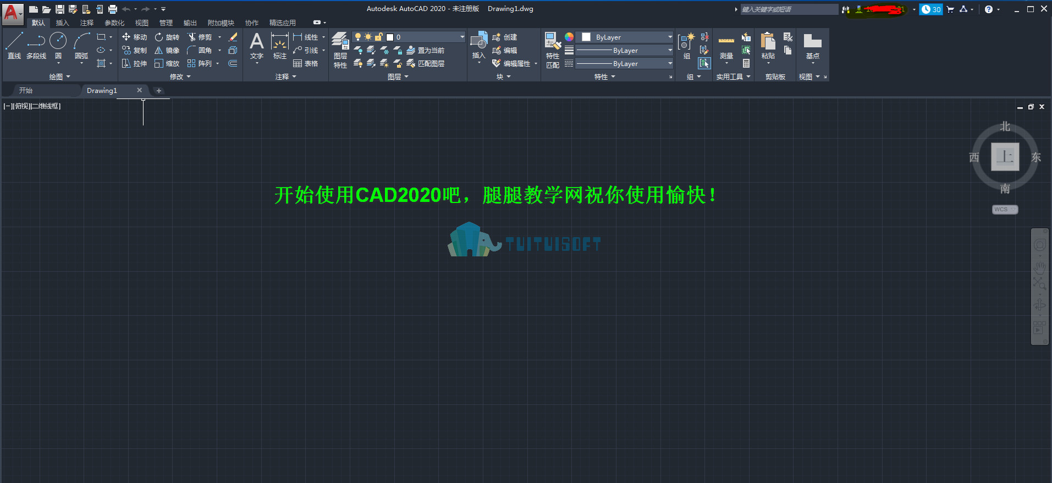
Task: Open the layer list dropdown
Action: pyautogui.click(x=462, y=37)
